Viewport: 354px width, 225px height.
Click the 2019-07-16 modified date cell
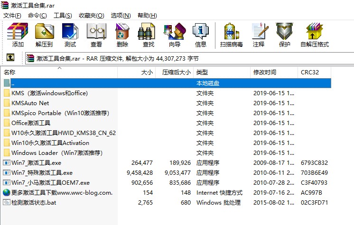coord(274,192)
